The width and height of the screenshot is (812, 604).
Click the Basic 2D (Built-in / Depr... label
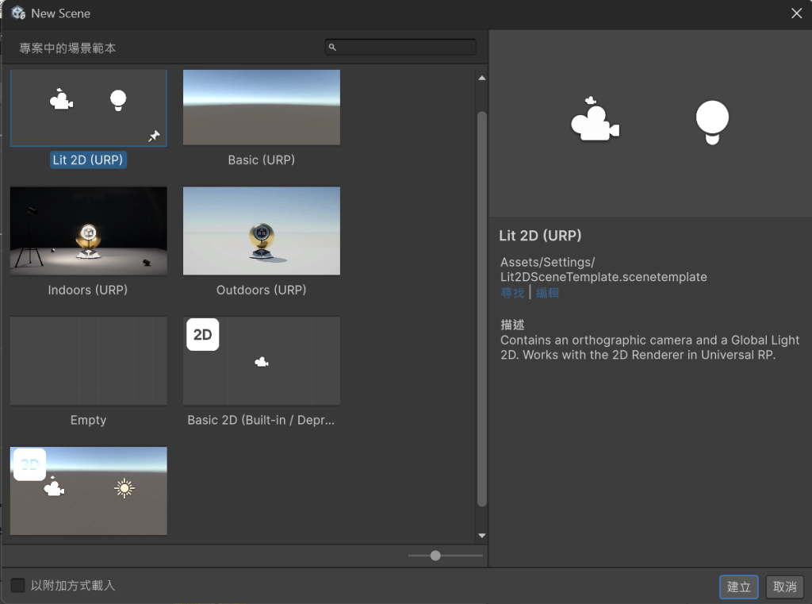tap(261, 420)
